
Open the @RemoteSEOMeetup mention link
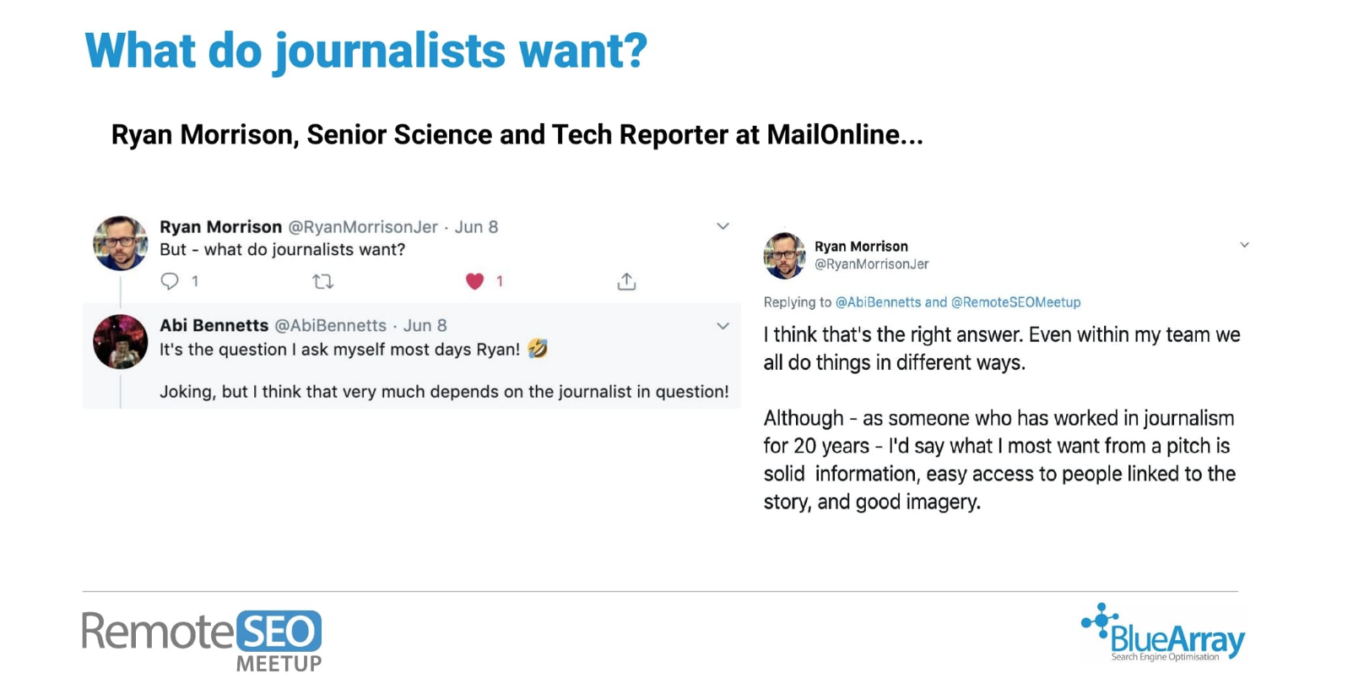pos(1015,302)
